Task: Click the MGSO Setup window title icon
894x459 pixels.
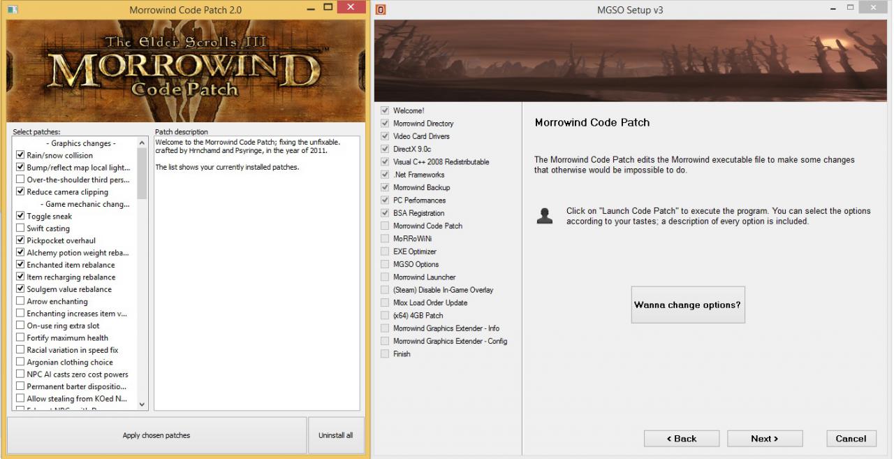Action: 381,10
